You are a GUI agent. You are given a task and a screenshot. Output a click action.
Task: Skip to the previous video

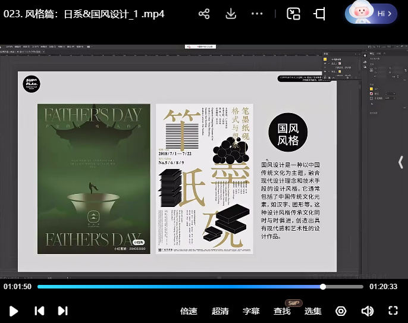click(39, 311)
